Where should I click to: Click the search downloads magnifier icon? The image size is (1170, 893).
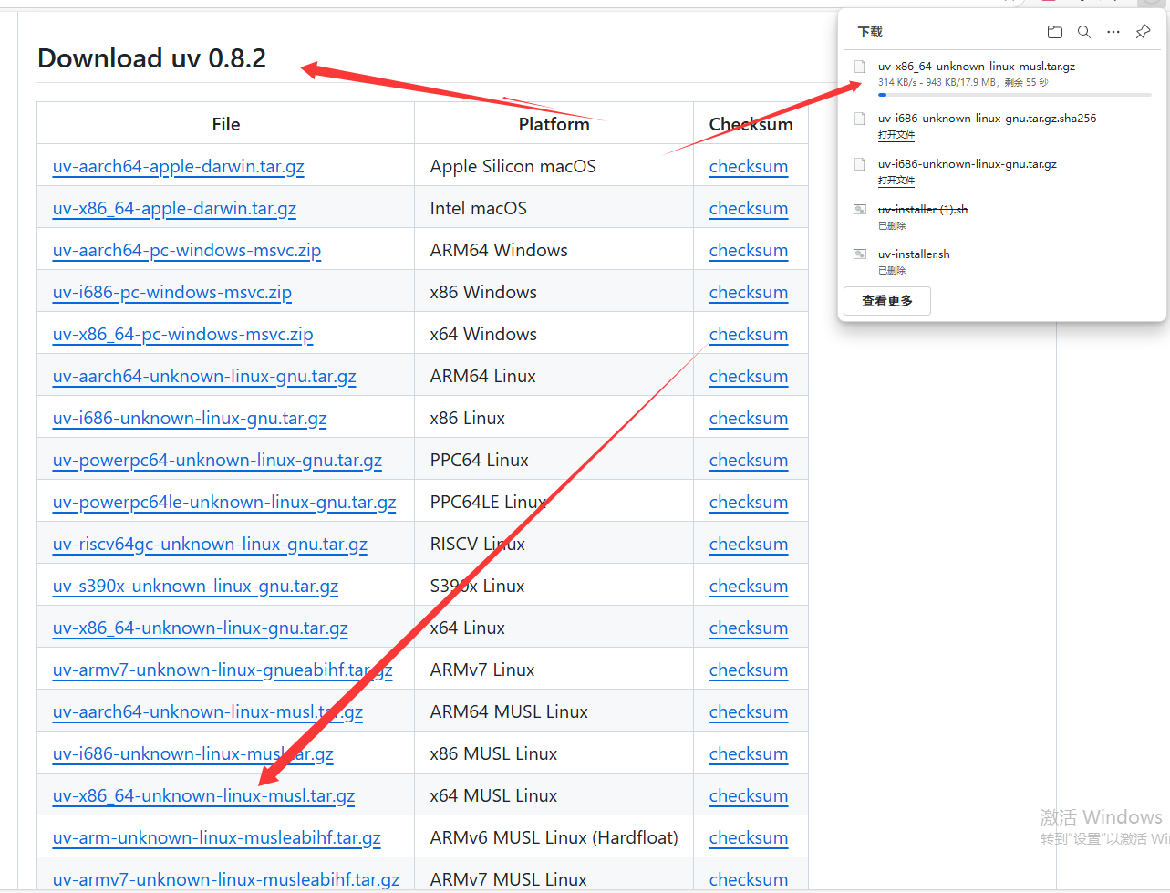[1084, 32]
